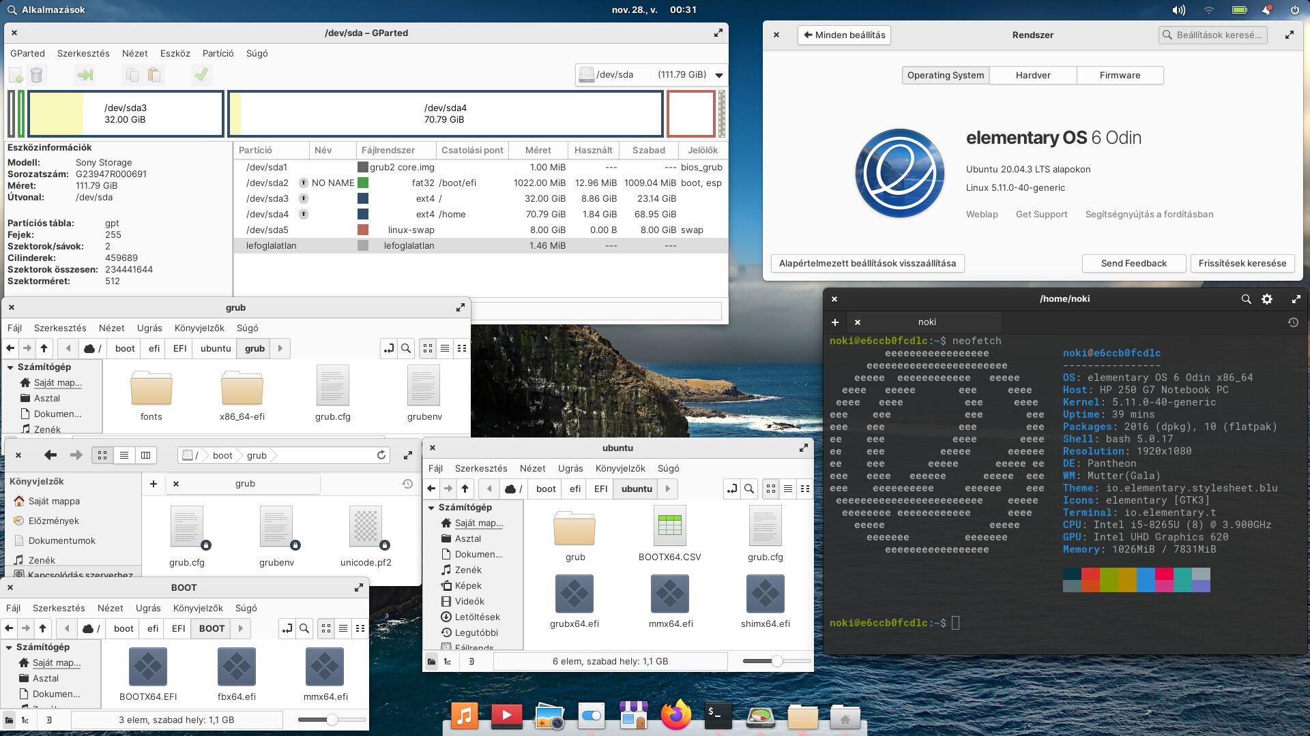Open the Weblap link
The width and height of the screenshot is (1310, 736).
[982, 214]
